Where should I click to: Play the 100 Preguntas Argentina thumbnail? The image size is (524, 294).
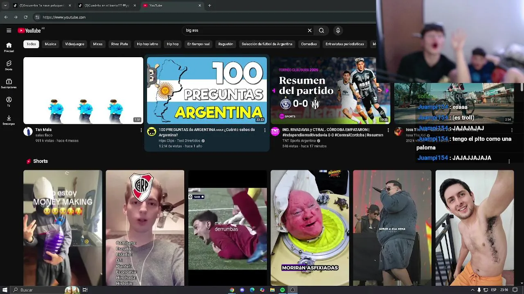click(x=207, y=91)
